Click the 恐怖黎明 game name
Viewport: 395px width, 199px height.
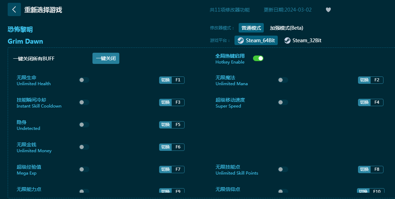click(x=20, y=29)
